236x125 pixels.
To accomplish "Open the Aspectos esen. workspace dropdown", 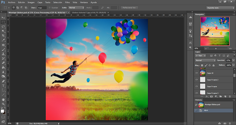I will (220, 8).
